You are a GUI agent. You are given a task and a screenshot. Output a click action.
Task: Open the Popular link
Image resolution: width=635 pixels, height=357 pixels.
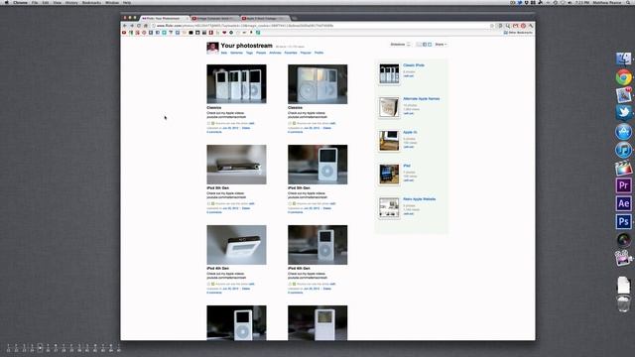(306, 53)
